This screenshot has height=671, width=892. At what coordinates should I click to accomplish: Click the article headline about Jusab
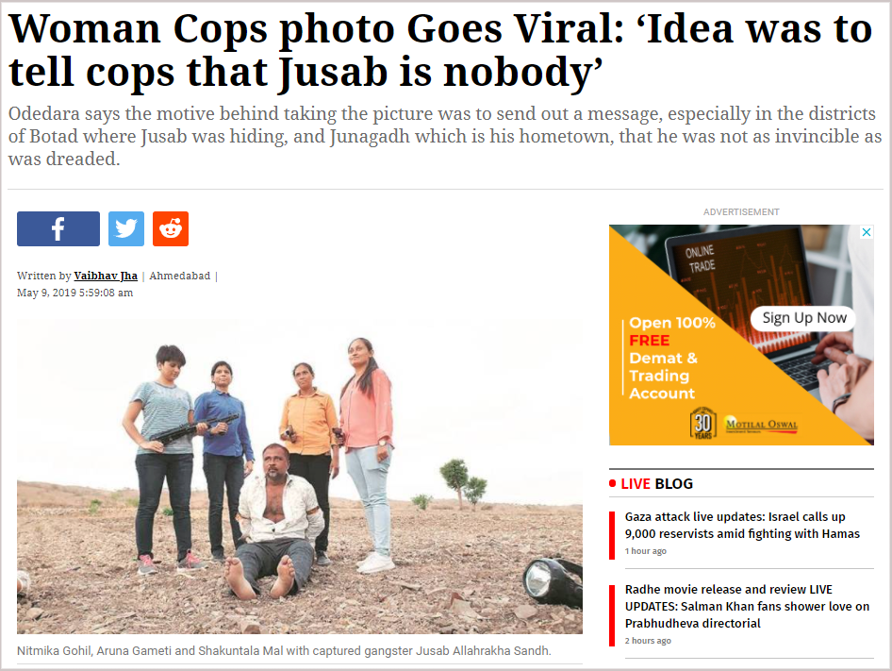pyautogui.click(x=439, y=50)
